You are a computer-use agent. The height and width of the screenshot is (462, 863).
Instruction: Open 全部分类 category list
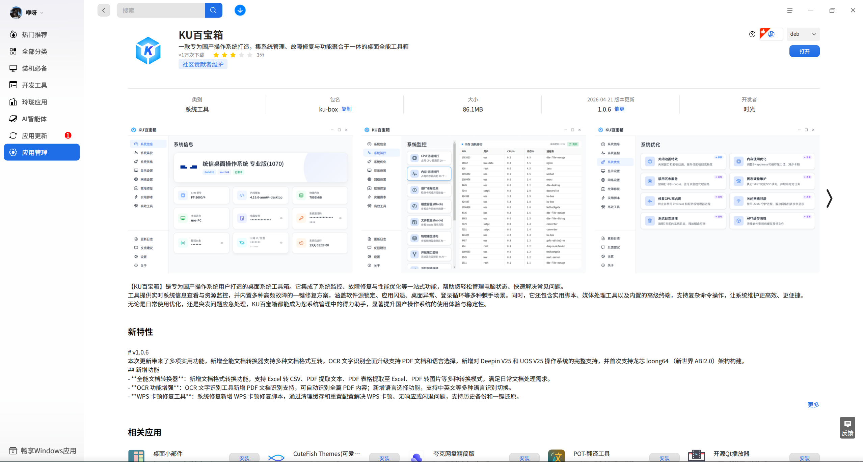(x=42, y=51)
